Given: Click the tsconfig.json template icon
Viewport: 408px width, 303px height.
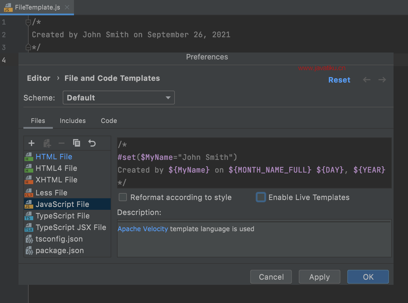Looking at the screenshot, I should pos(29,239).
